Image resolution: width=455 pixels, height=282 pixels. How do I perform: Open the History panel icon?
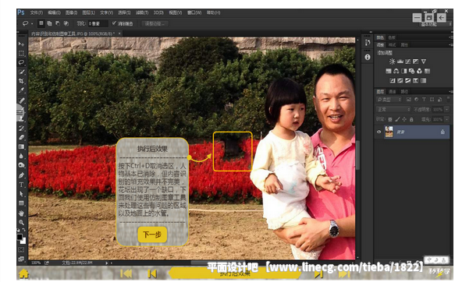[x=368, y=43]
